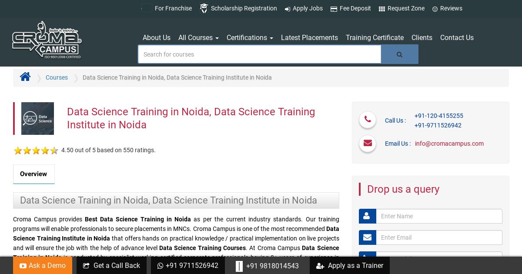The height and width of the screenshot is (274, 522).
Task: Click 'Data Science Training Courses' bold text
Action: point(203,248)
